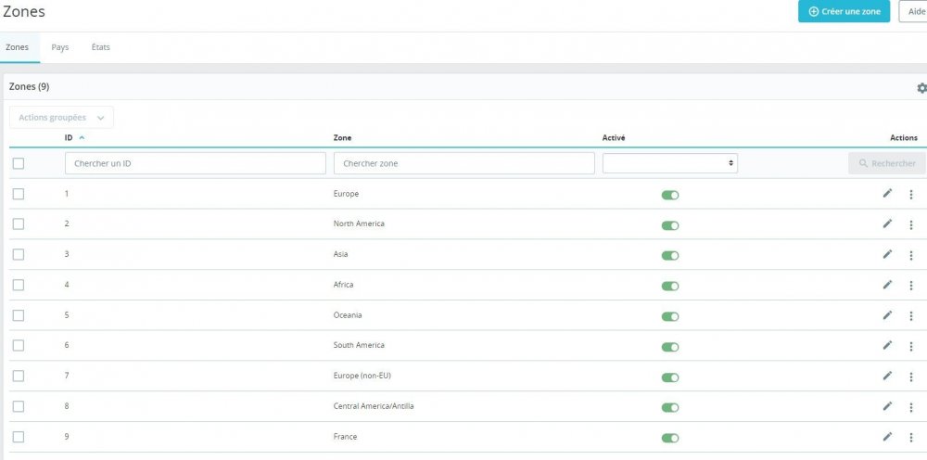
Task: Expand the Actions groupées dropdown
Action: tap(61, 118)
